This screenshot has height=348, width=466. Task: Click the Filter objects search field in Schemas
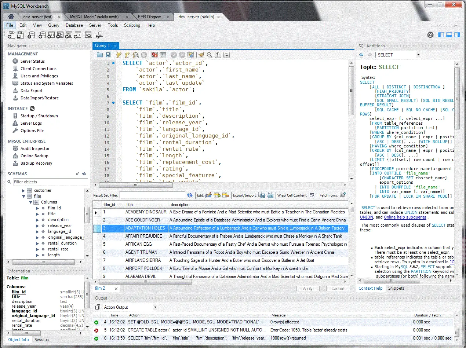coord(50,182)
